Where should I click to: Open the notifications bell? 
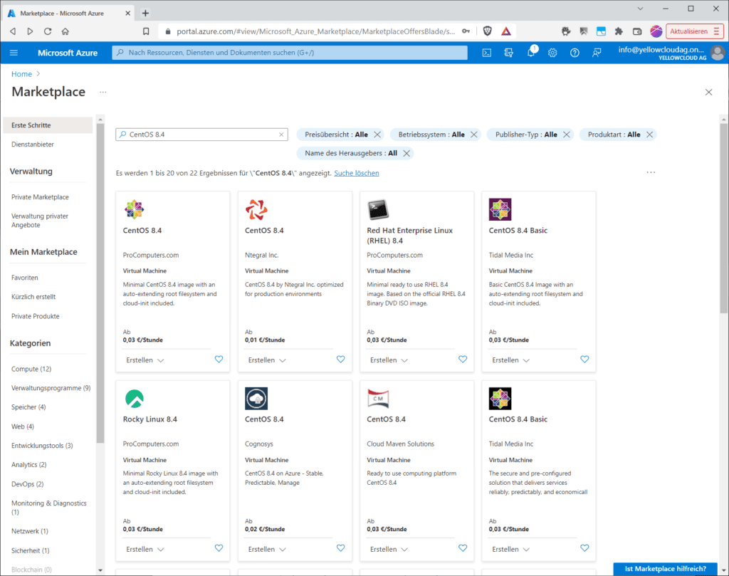(531, 53)
